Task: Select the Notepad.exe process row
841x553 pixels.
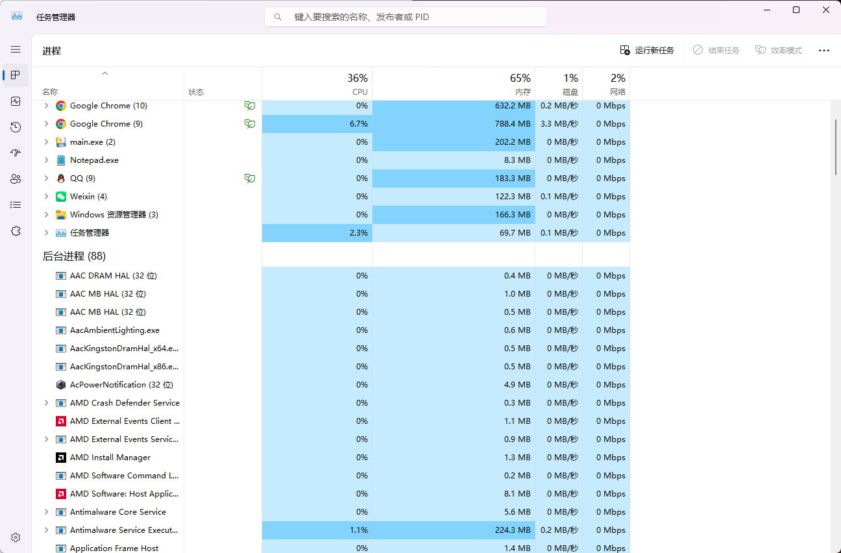Action: coord(94,160)
